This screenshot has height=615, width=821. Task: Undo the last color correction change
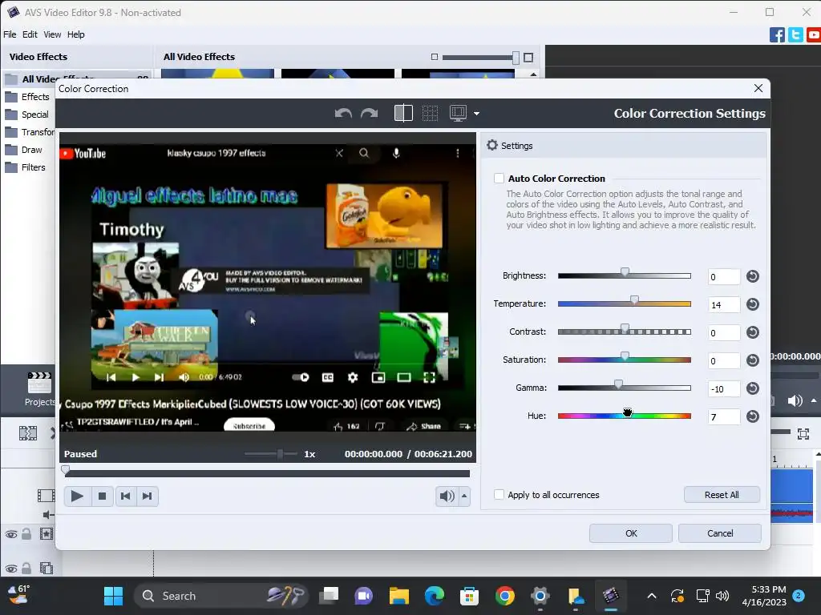pyautogui.click(x=343, y=114)
